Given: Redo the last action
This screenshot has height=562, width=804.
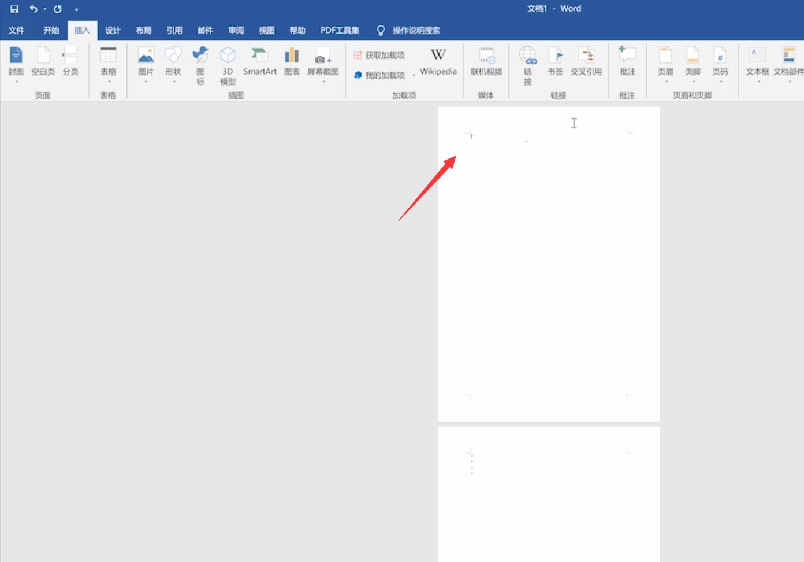Looking at the screenshot, I should coord(58,9).
